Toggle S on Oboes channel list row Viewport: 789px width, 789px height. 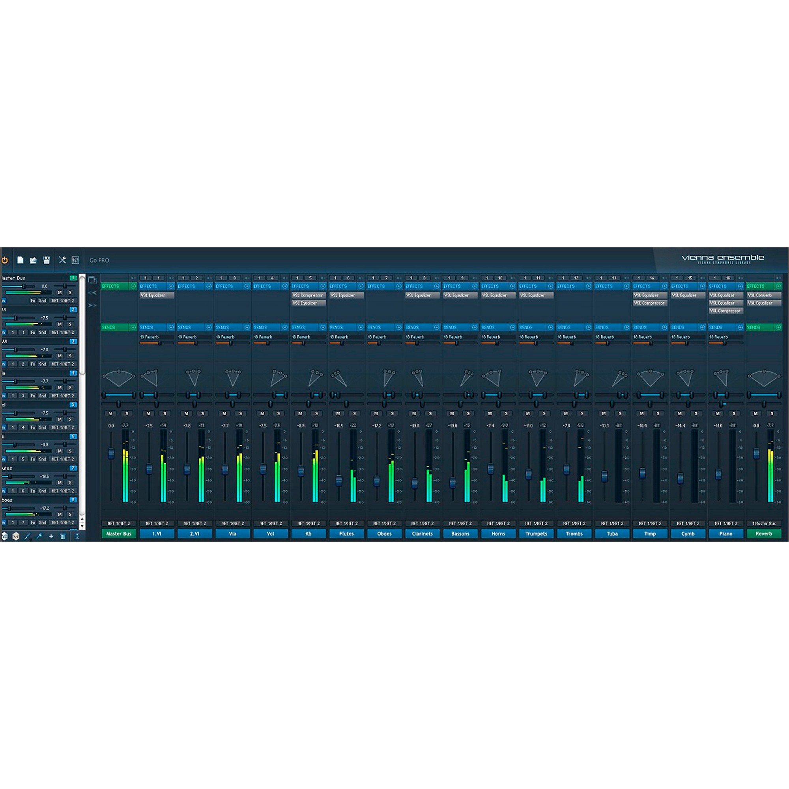point(70,514)
